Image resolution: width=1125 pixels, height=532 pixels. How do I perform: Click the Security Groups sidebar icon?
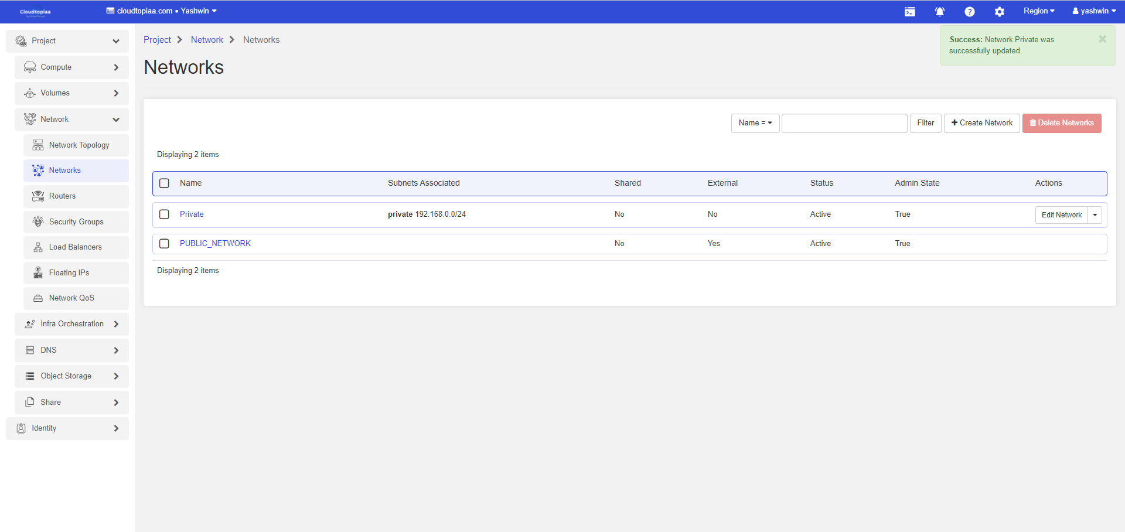38,221
